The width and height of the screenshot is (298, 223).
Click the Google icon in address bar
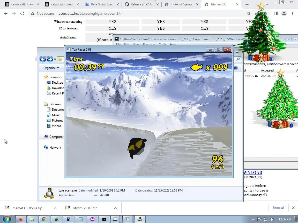pos(249,13)
